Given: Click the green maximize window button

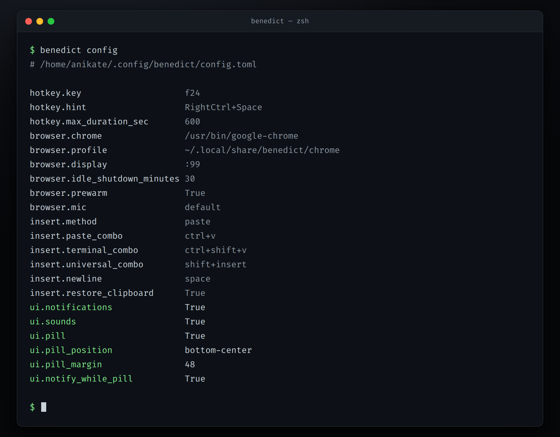Looking at the screenshot, I should click(x=51, y=21).
